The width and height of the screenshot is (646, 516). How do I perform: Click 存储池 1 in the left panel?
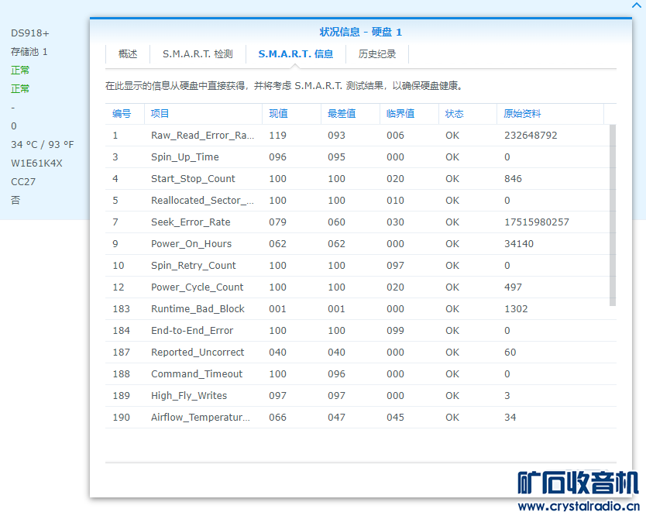click(29, 52)
